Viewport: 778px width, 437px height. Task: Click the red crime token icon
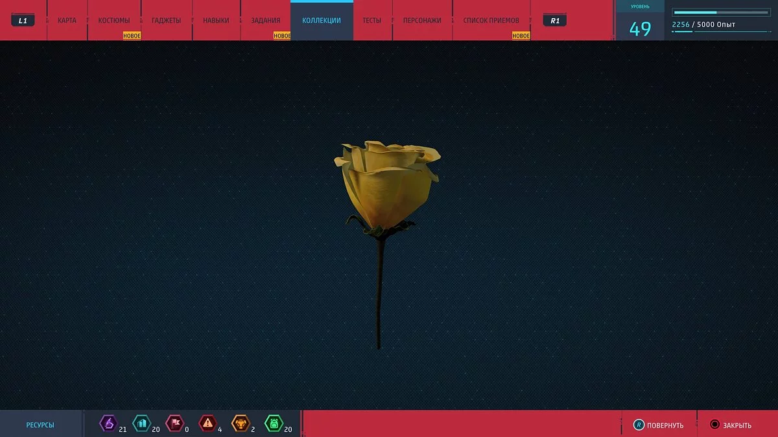tap(207, 424)
